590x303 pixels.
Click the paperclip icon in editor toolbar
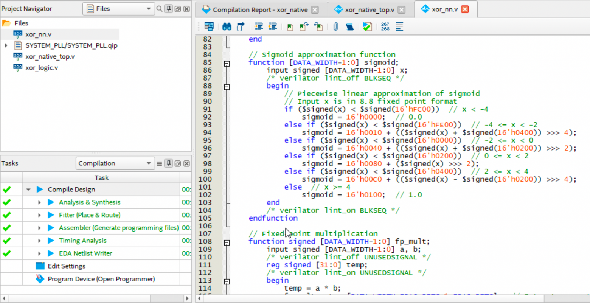click(335, 26)
